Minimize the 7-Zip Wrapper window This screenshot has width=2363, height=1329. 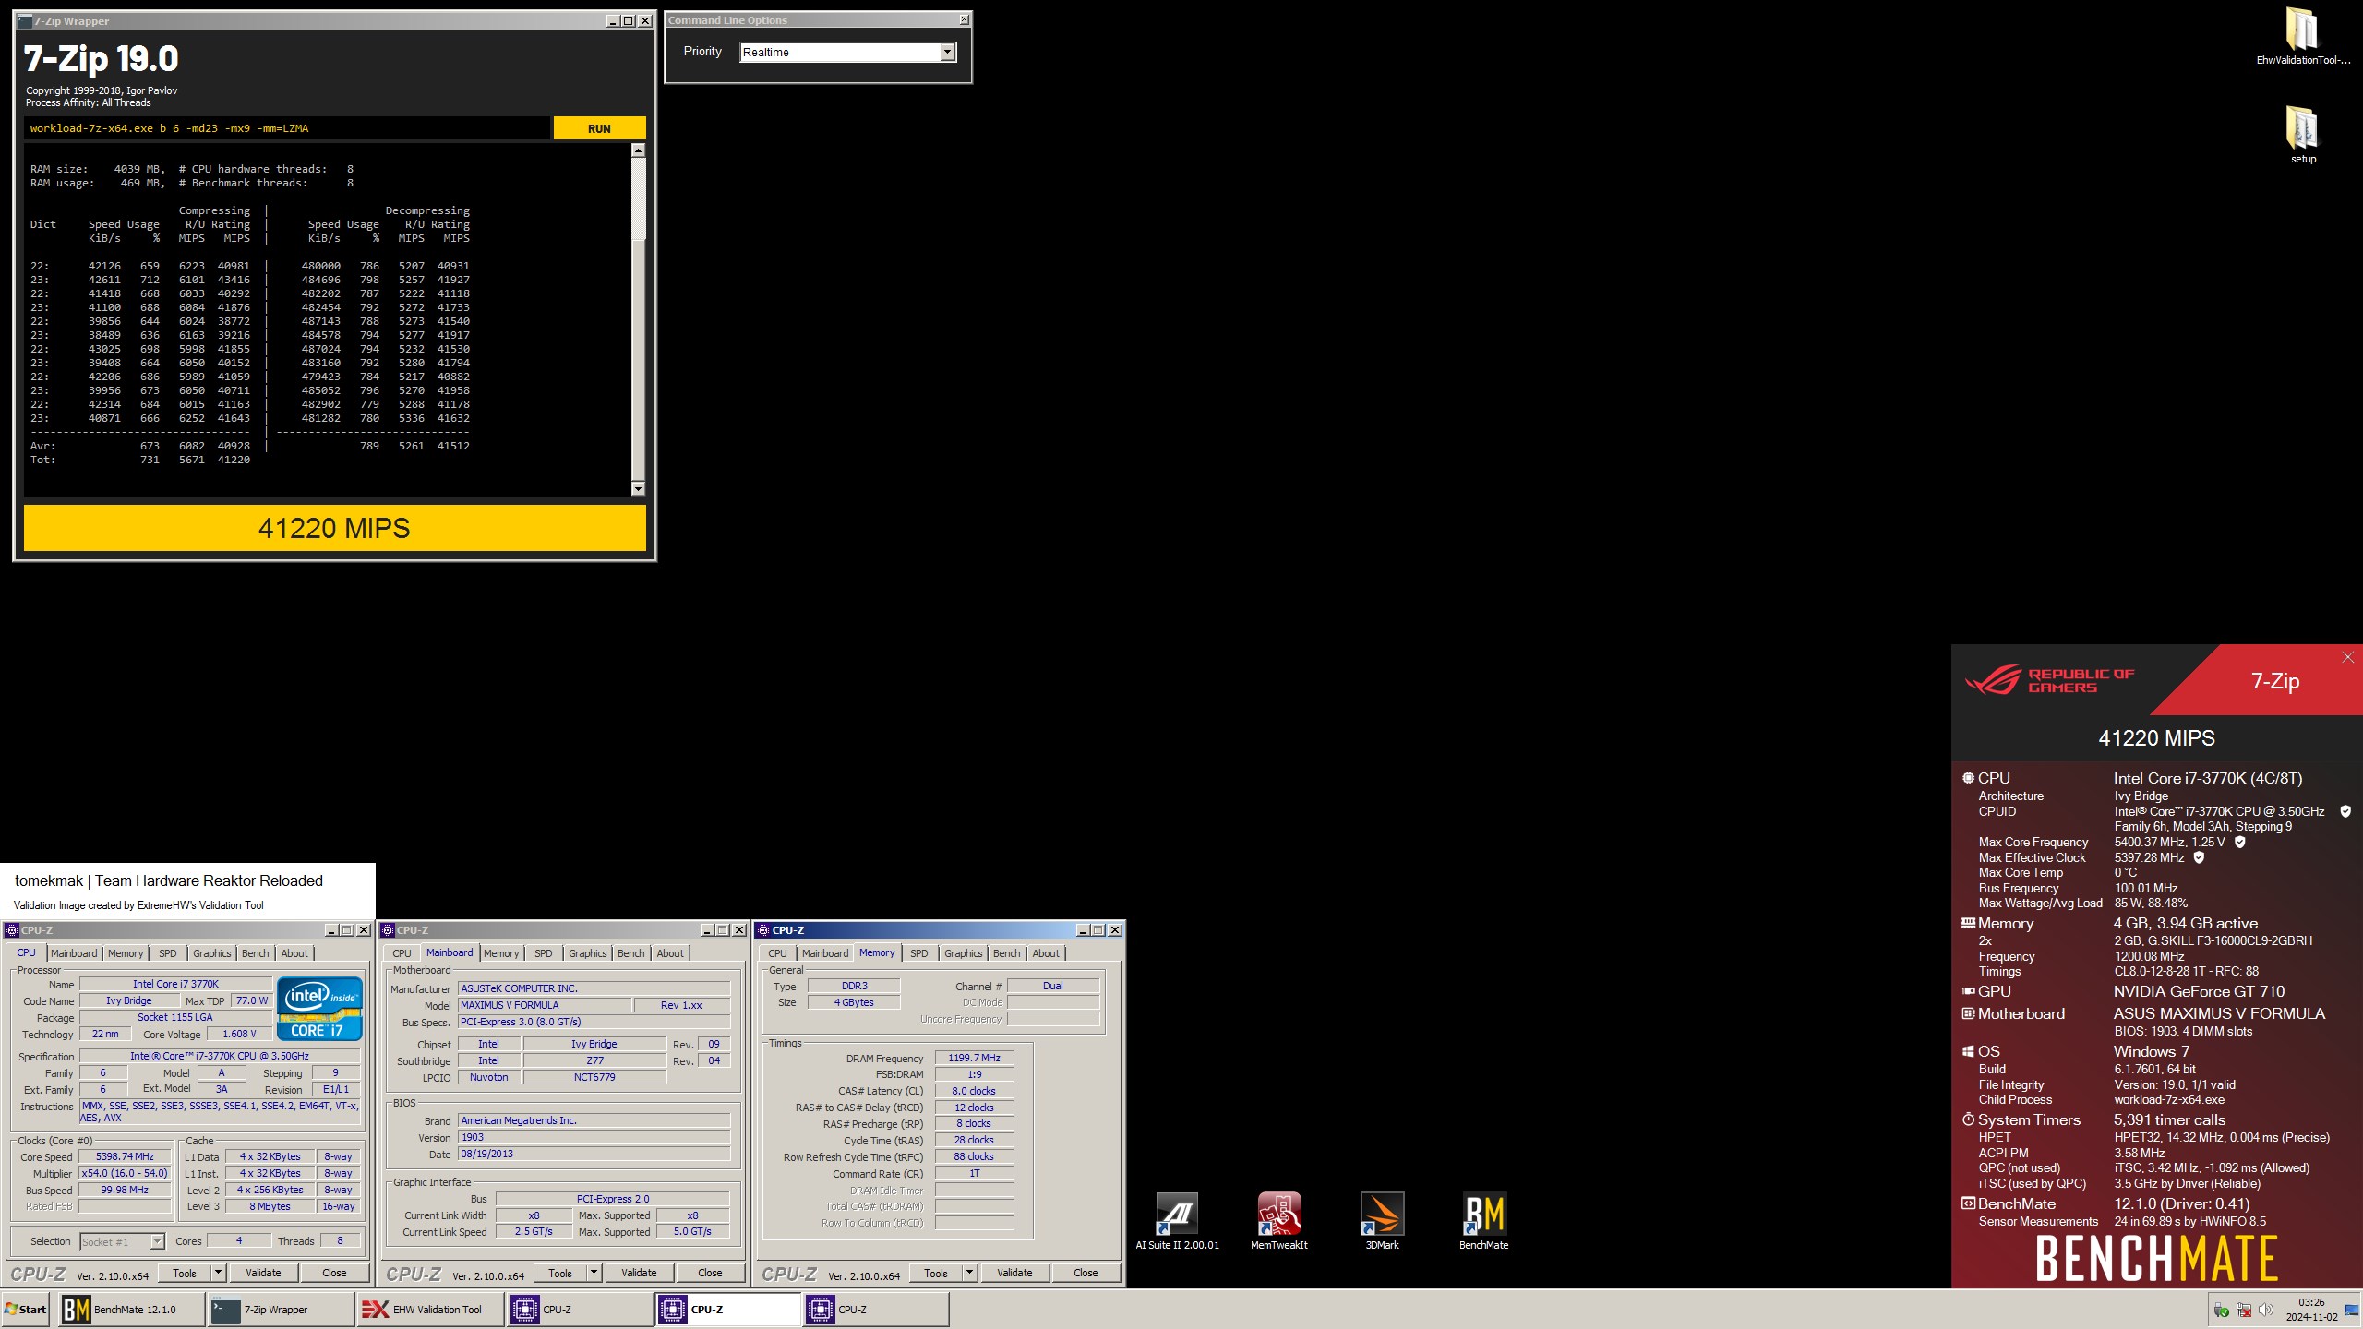click(x=613, y=20)
